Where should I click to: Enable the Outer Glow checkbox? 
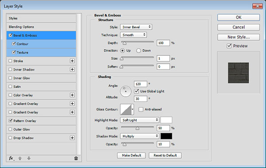tap(10, 129)
